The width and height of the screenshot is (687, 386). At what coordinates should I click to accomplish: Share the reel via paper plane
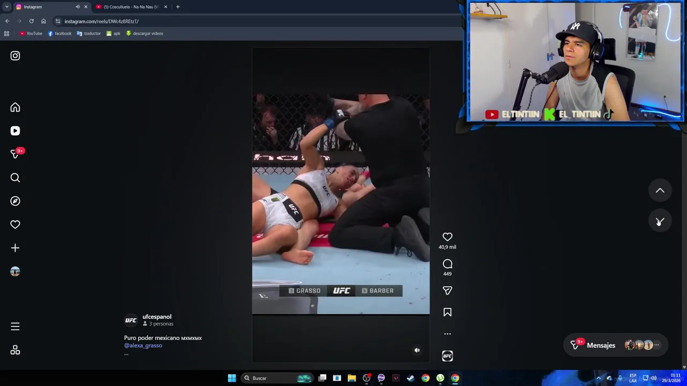pyautogui.click(x=447, y=291)
